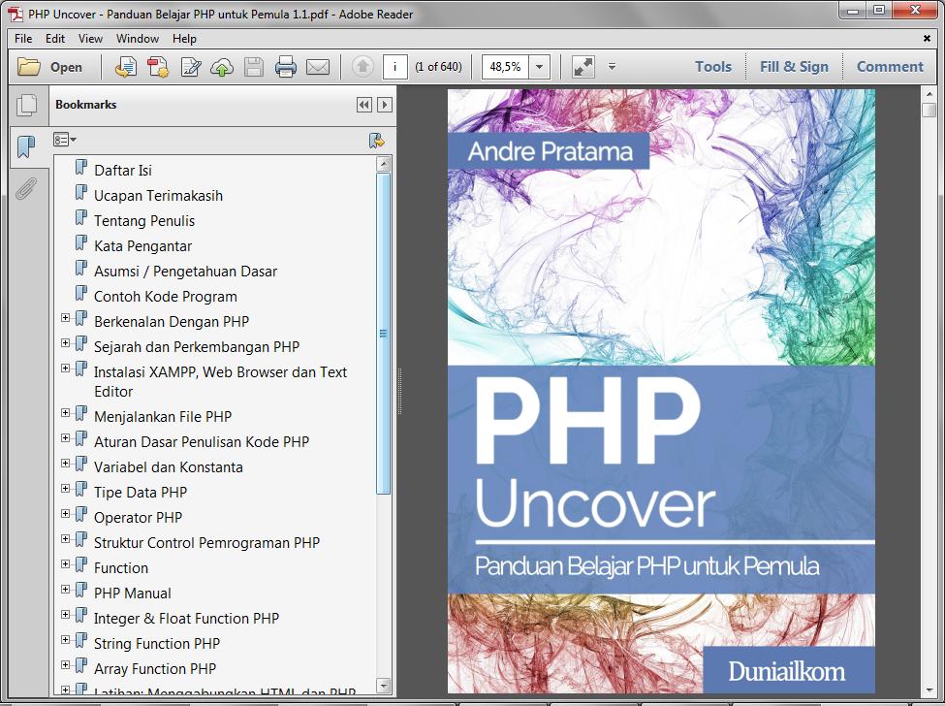
Task: Open the bookmark options dropdown menu
Action: coord(65,140)
